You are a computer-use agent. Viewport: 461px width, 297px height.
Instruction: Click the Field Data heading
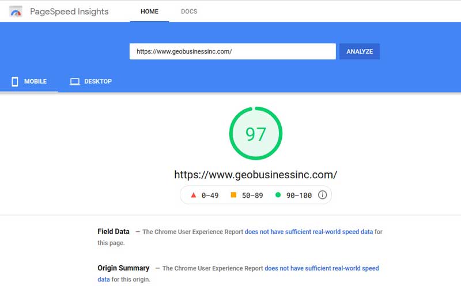click(114, 232)
